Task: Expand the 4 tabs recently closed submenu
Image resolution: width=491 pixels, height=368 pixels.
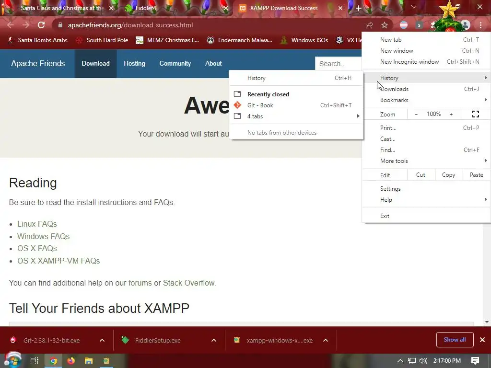Action: [296, 116]
